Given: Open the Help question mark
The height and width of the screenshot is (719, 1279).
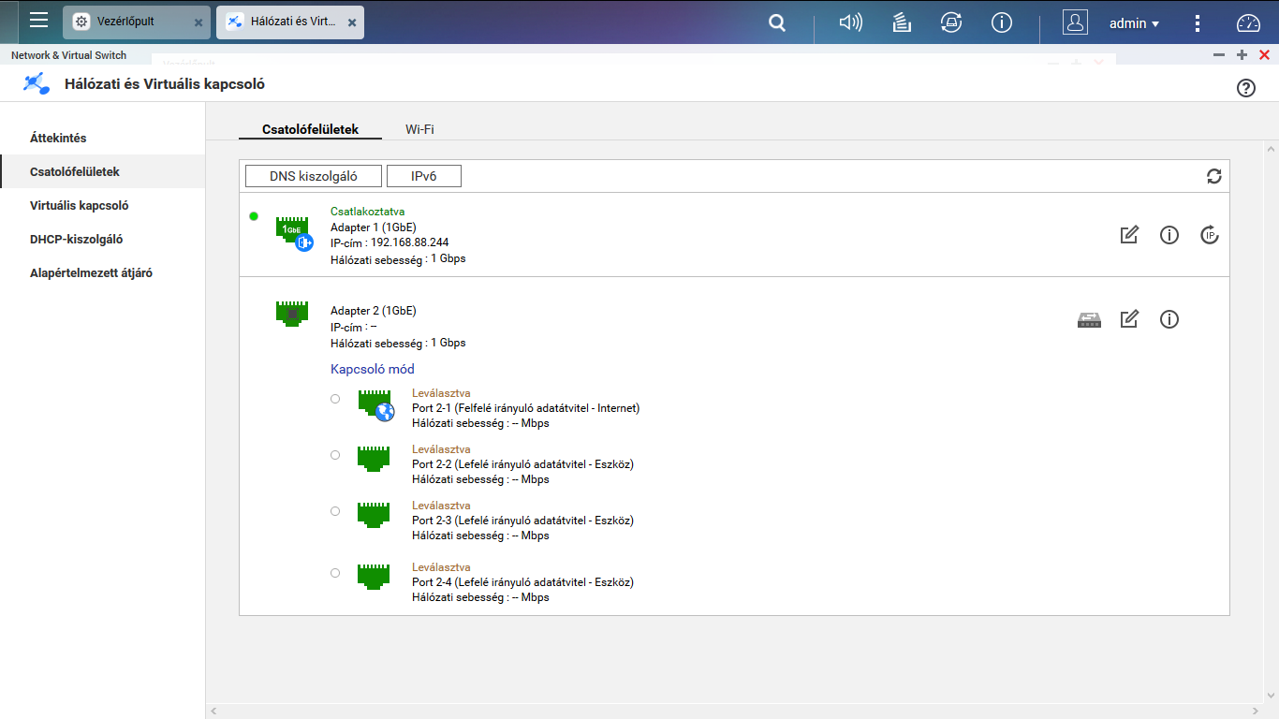Looking at the screenshot, I should (x=1245, y=87).
